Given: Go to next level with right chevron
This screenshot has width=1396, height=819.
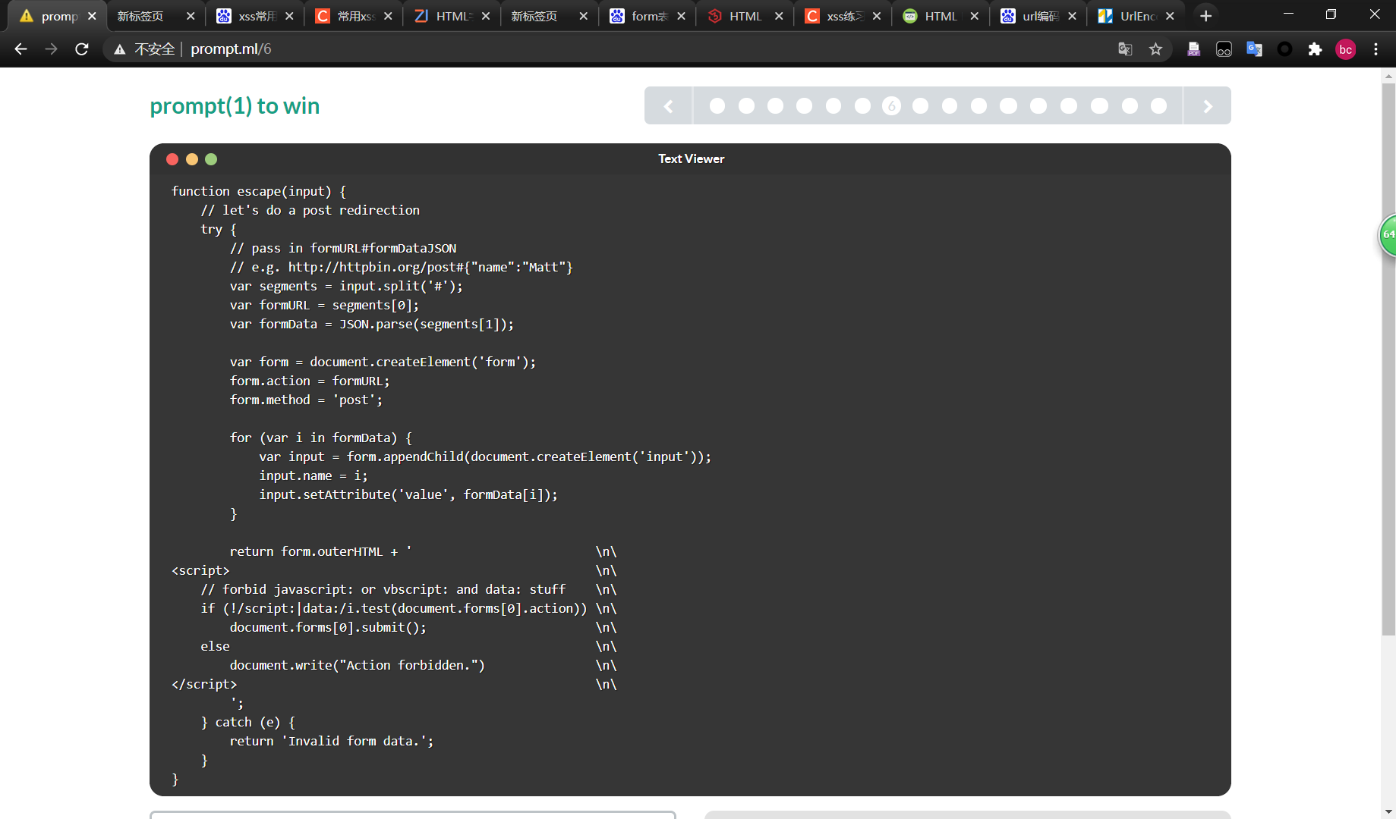Looking at the screenshot, I should 1208,105.
